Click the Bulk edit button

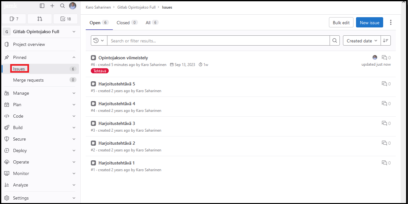[x=341, y=23]
